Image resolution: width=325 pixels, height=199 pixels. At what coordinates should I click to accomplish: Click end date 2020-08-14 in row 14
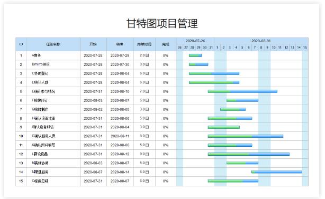[x=120, y=172]
